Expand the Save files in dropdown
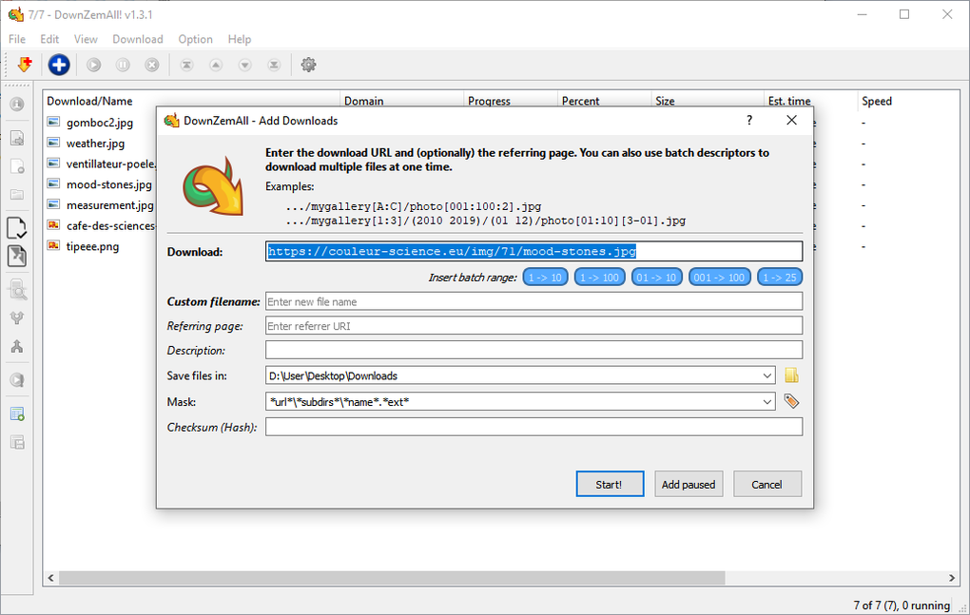Screen dimensions: 970x615 pos(767,375)
